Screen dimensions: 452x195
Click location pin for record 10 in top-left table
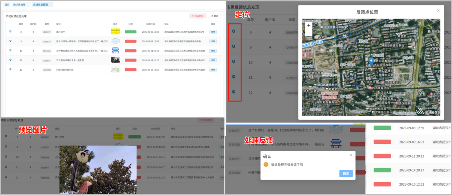click(x=10, y=50)
